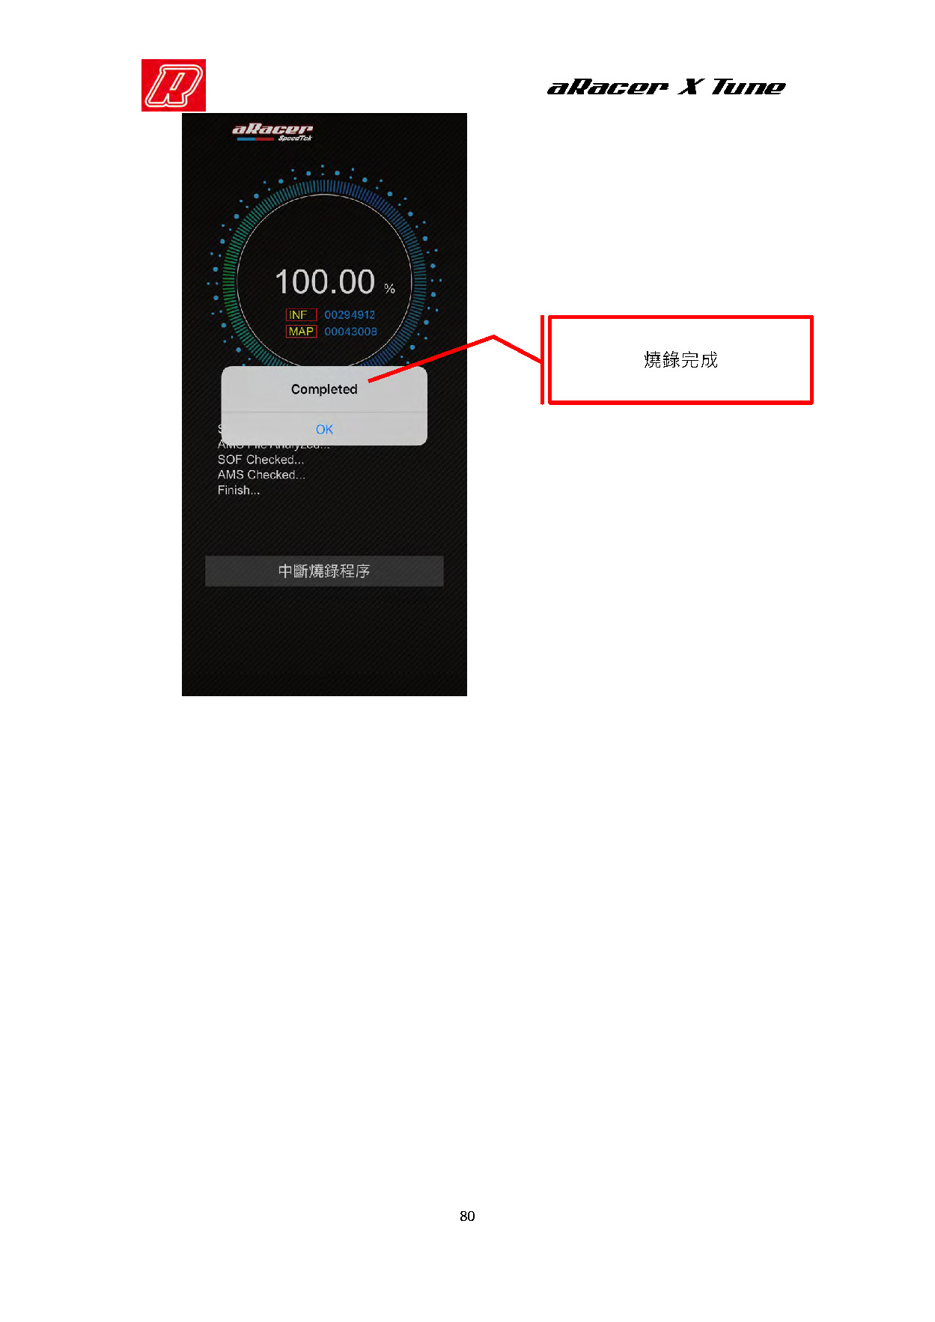Click the Completed dialog title

coord(324,389)
